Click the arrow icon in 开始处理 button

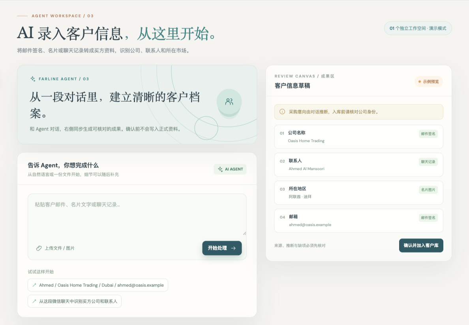[x=233, y=248]
